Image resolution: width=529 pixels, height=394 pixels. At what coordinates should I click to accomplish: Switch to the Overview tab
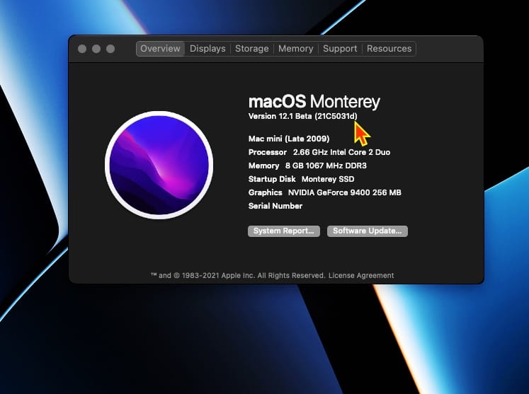coord(160,49)
